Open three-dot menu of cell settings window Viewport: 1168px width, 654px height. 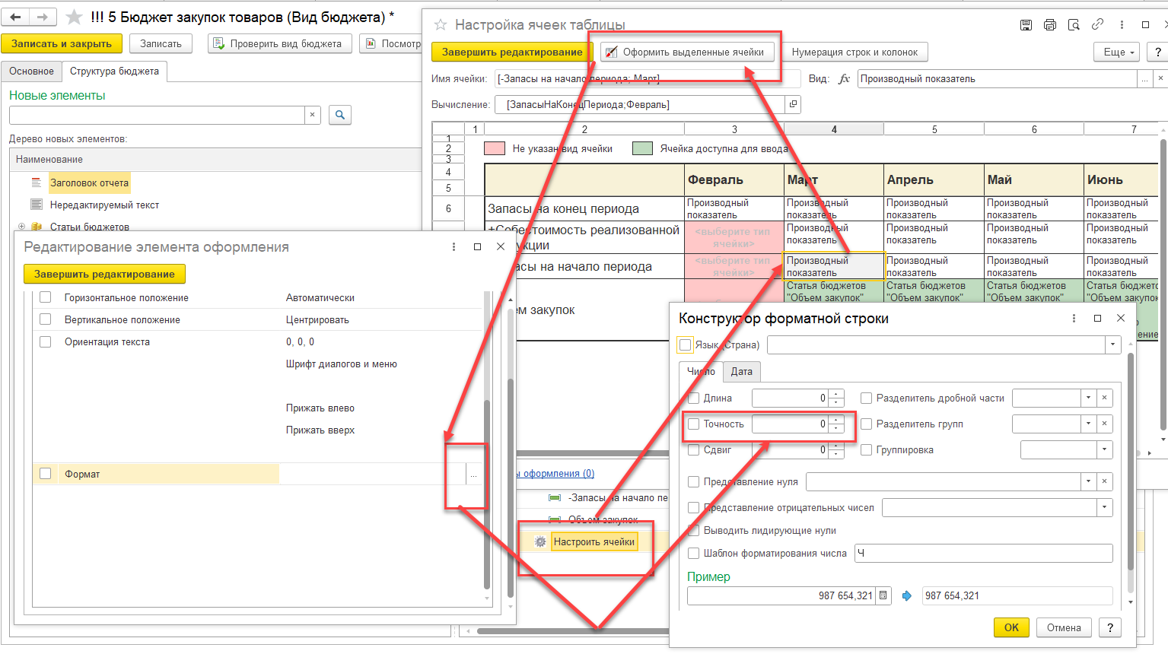[1122, 25]
